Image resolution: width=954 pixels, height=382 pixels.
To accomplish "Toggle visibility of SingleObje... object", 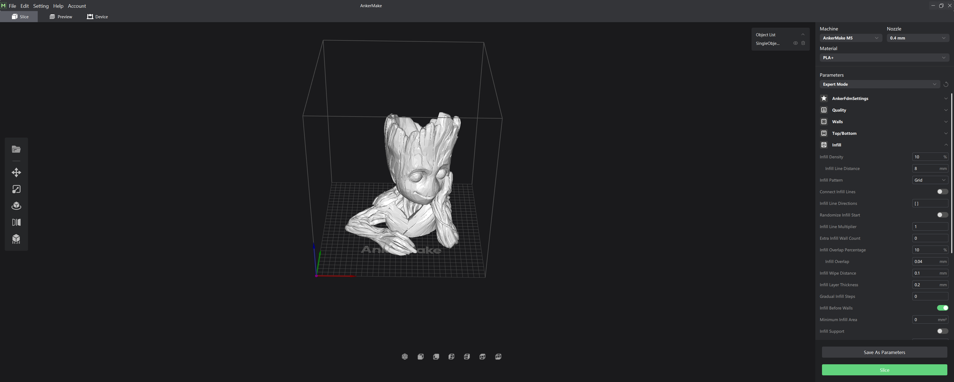I will pyautogui.click(x=795, y=43).
